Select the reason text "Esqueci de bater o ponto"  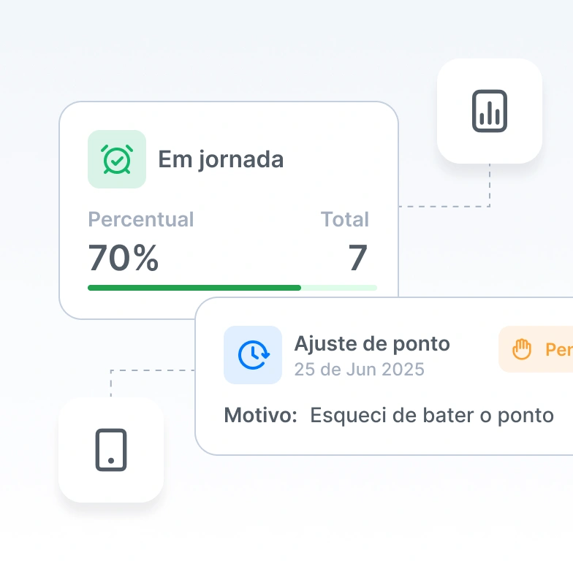[x=432, y=416]
